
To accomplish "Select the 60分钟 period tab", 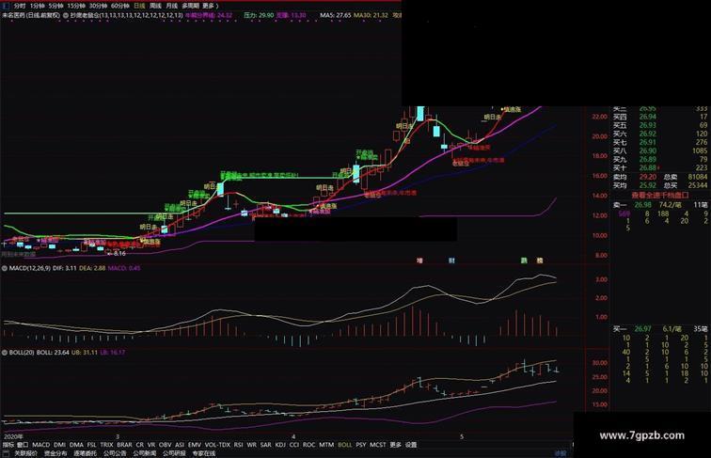I will (120, 6).
